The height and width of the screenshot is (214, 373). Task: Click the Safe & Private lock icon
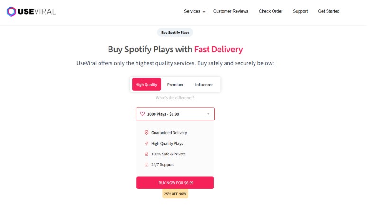tap(146, 154)
